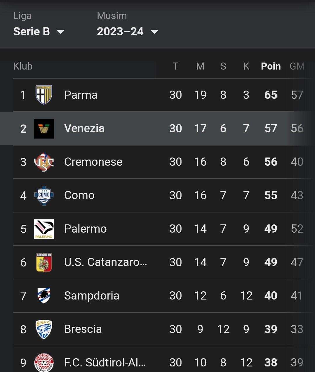
Task: Click the Südtirol round club badge
Action: (x=44, y=362)
